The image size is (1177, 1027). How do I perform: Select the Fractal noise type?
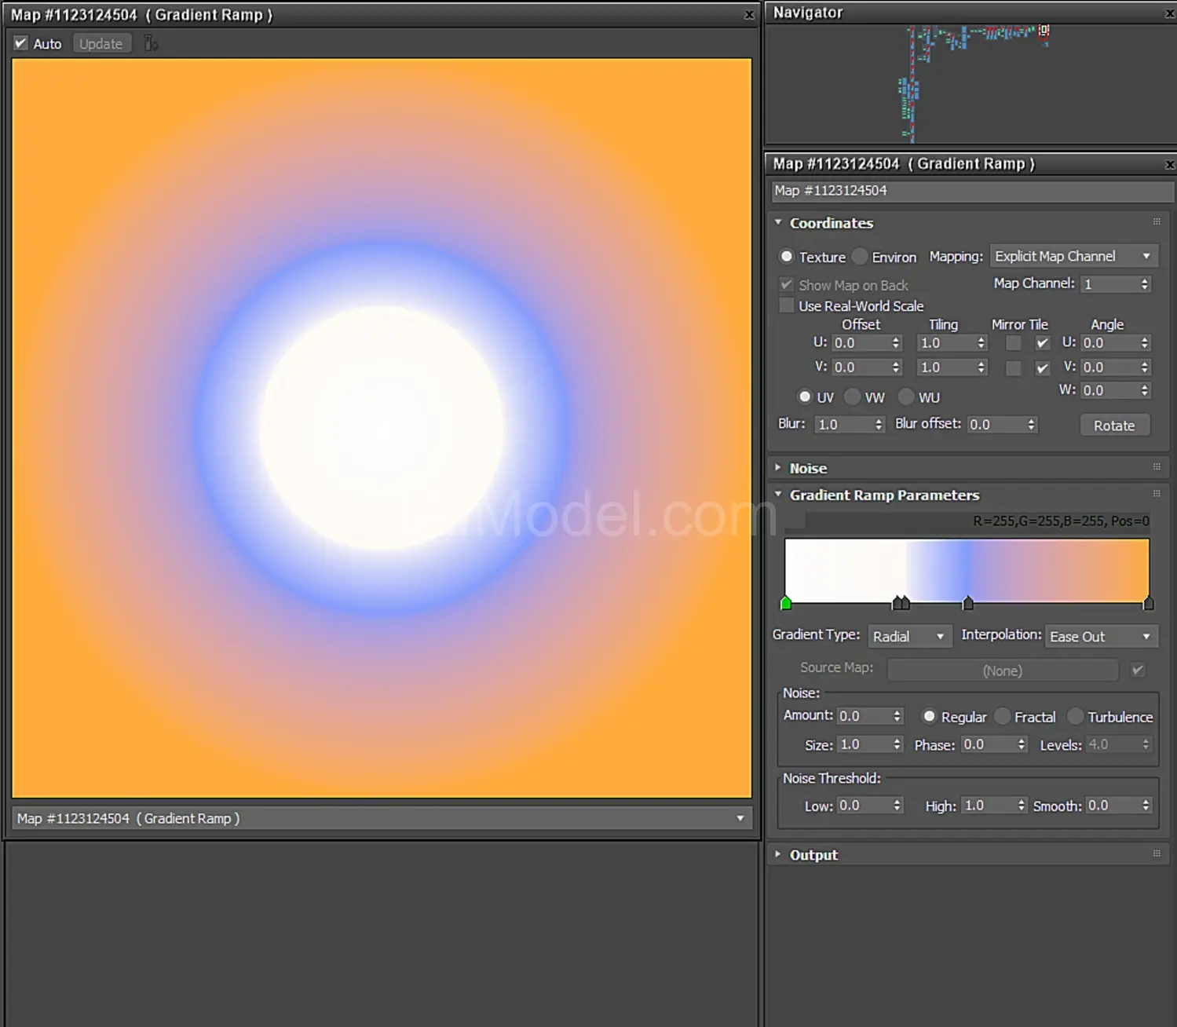(x=1002, y=716)
